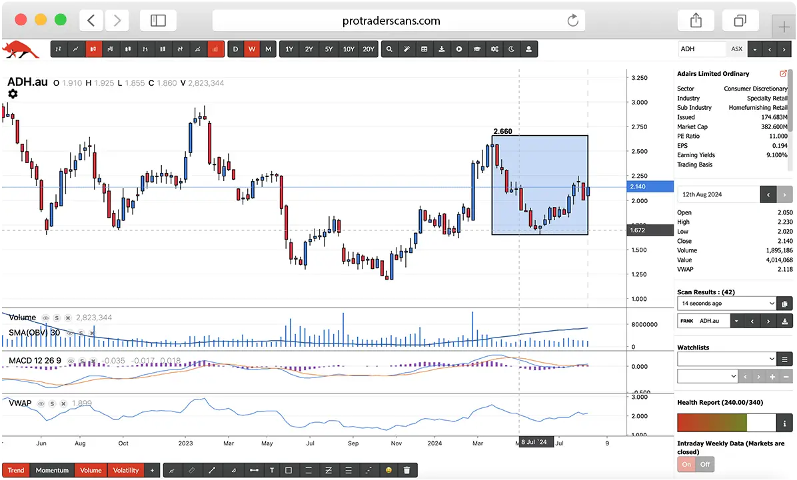Reload the page in browser

tap(573, 21)
